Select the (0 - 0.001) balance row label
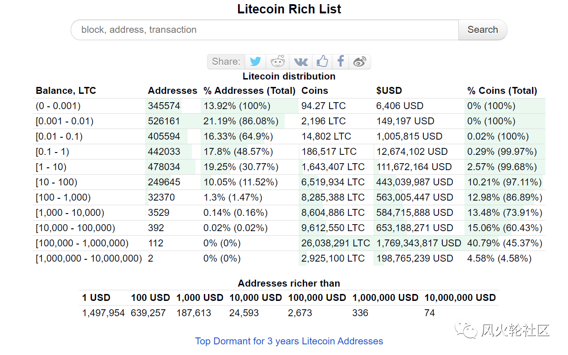 coord(58,106)
